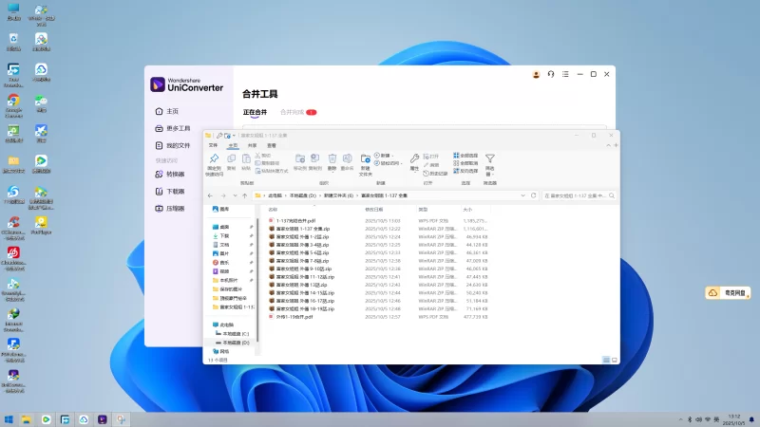Click the UniConverter user account icon
This screenshot has height=427, width=760.
pos(536,74)
